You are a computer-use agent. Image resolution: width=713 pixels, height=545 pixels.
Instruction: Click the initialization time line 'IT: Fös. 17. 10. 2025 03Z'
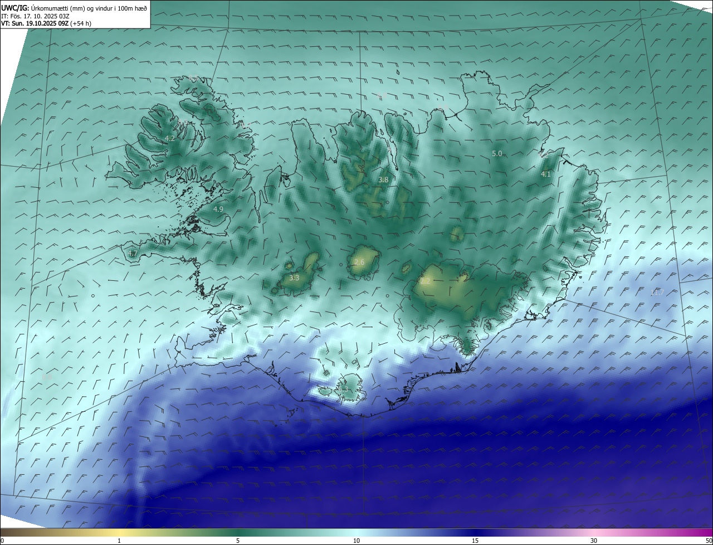pyautogui.click(x=35, y=16)
